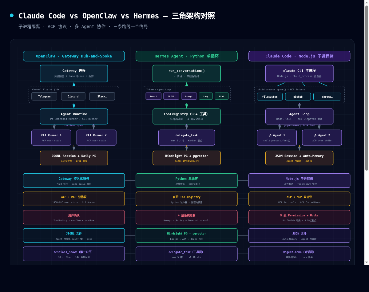Click the '4 层系统拦截' card
Viewport: 369px width, 292px height.
187,217
